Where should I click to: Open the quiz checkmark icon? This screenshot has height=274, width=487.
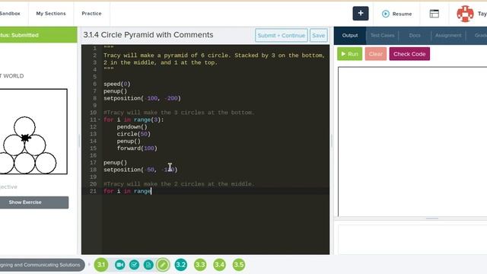(134, 265)
